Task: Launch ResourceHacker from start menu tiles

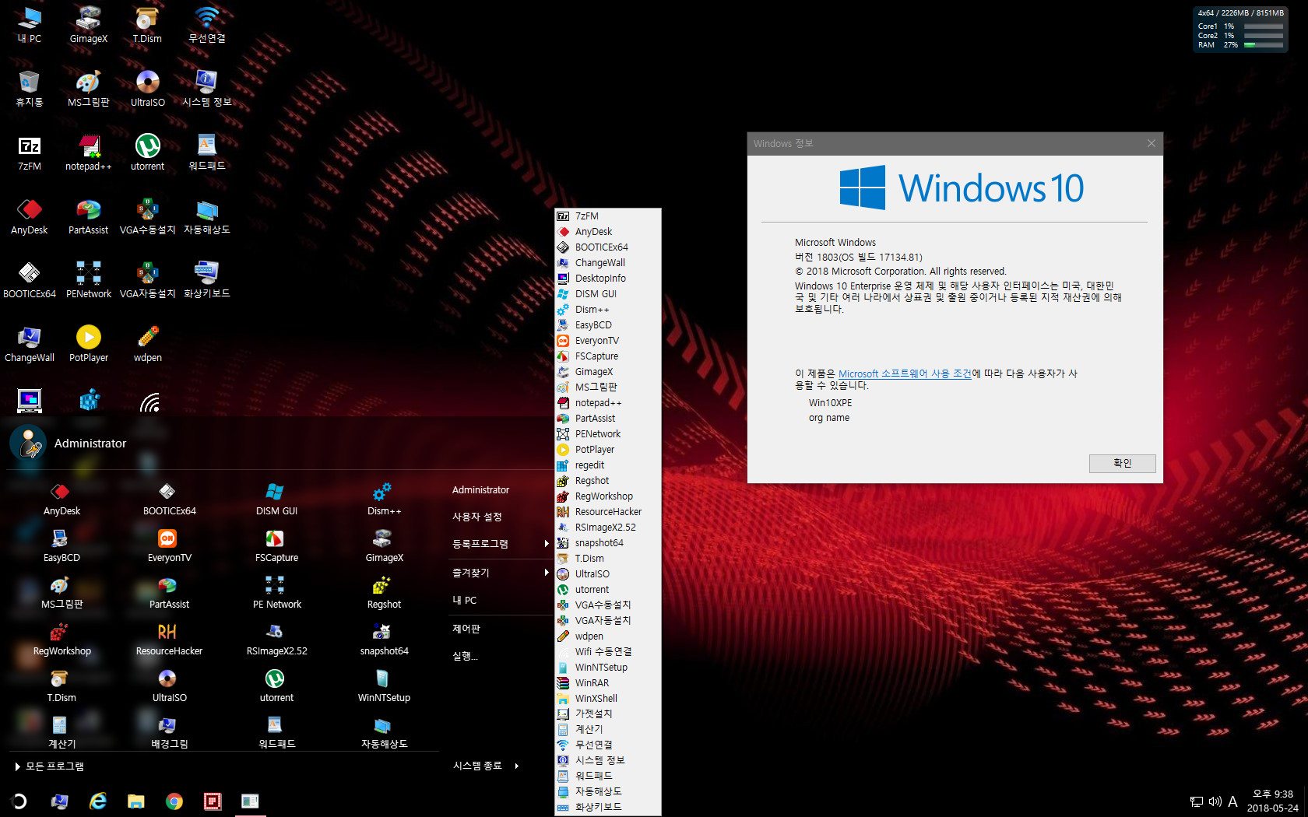Action: (x=169, y=639)
